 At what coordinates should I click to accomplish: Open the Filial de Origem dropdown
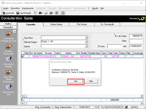[87, 42]
